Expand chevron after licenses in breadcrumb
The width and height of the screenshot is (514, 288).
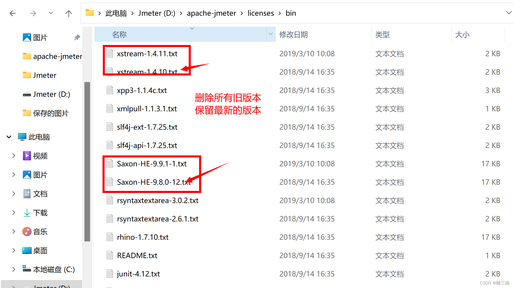[280, 13]
